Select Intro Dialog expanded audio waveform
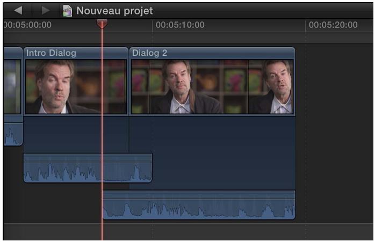The width and height of the screenshot is (375, 242). point(88,168)
